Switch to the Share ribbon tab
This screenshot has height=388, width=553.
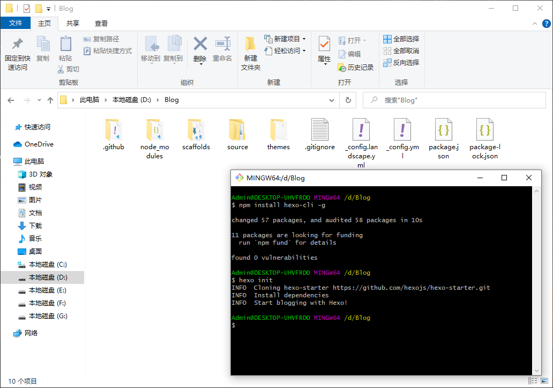click(73, 23)
